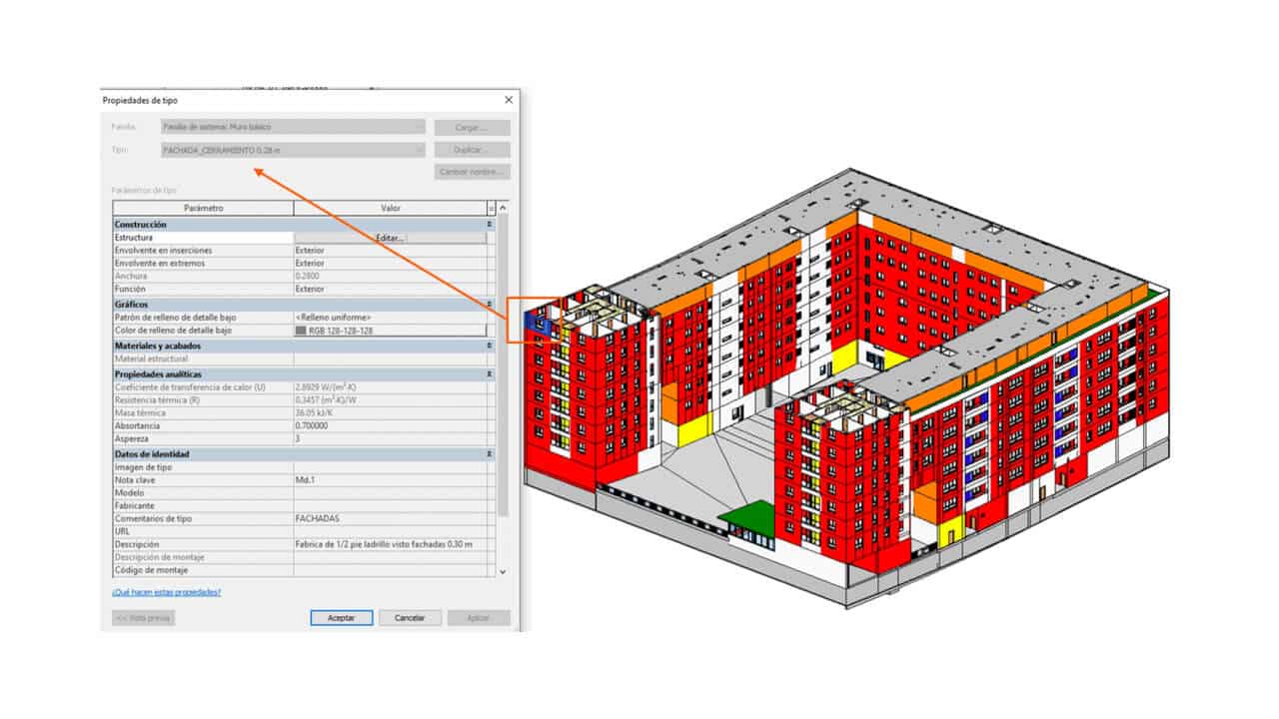This screenshot has height=719, width=1279.
Task: Click the small column header left of the scrollbar
Action: pos(491,208)
